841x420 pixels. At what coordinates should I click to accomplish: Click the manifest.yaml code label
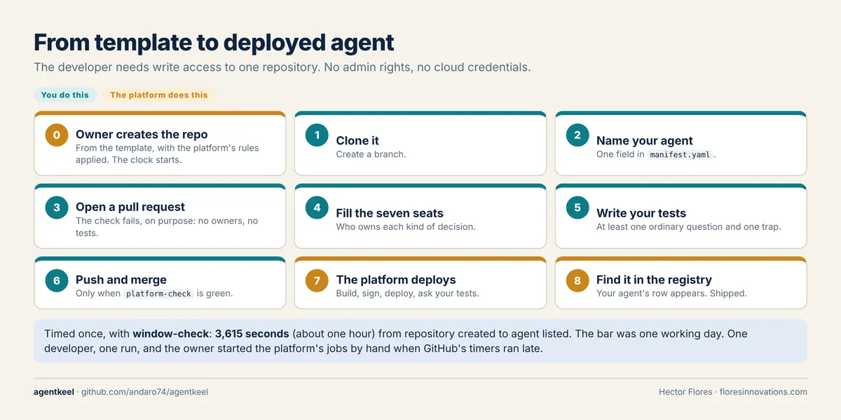pos(681,154)
